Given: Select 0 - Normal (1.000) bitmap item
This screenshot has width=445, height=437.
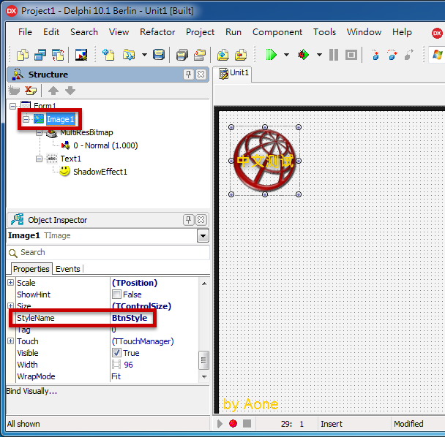Looking at the screenshot, I should tap(105, 145).
